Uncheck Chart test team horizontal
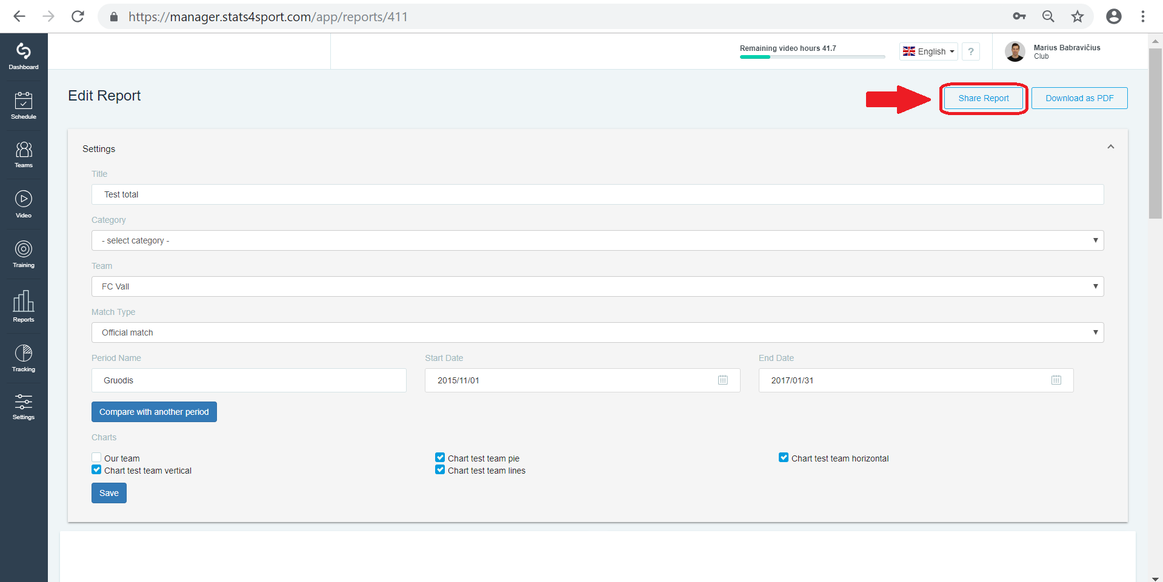1163x582 pixels. coord(784,458)
